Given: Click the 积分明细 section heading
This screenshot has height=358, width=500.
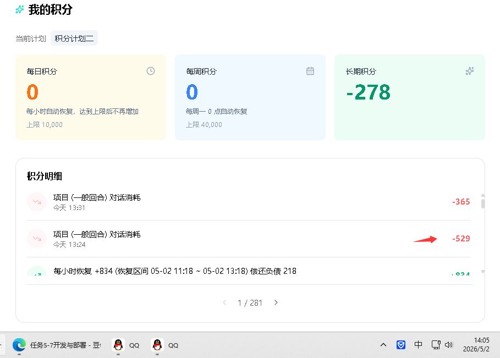Looking at the screenshot, I should coord(45,176).
